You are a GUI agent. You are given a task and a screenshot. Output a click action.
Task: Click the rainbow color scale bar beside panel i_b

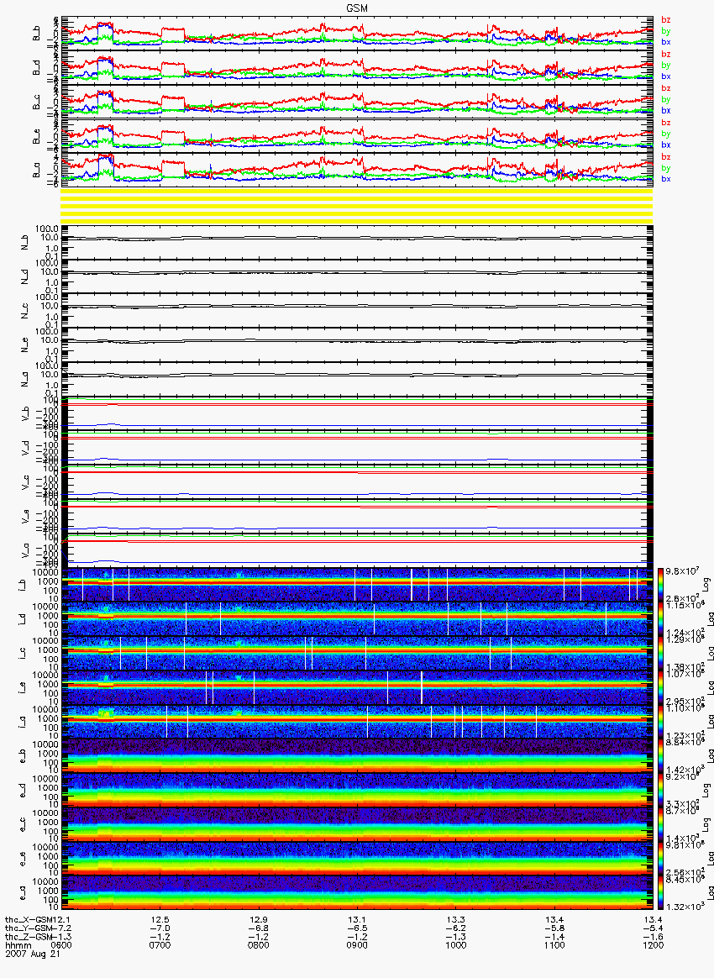(x=660, y=585)
